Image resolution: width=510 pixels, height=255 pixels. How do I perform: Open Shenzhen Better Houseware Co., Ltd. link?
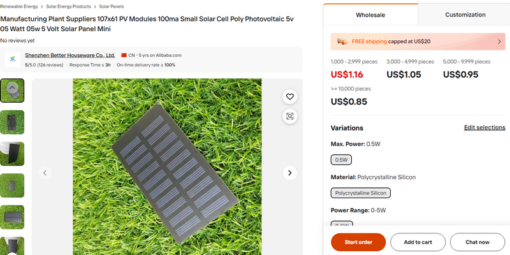(x=70, y=55)
